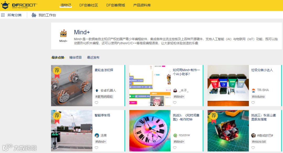Open project title 如何用Mind+制作一个AI小助手
This screenshot has width=283, height=153.
coord(186,72)
